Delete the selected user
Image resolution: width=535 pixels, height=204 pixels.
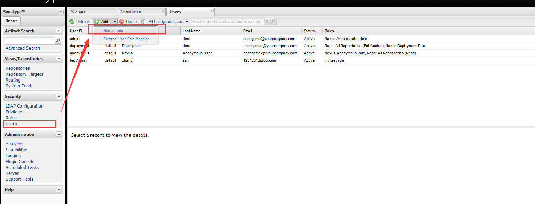tap(128, 22)
